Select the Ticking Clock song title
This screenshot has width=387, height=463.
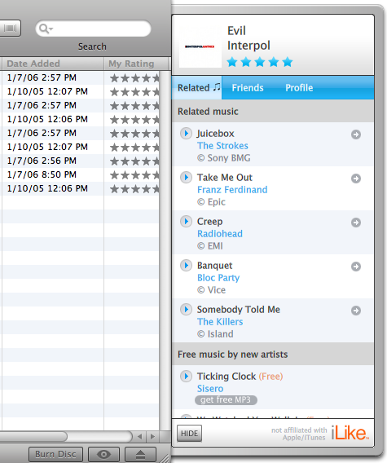pos(226,377)
